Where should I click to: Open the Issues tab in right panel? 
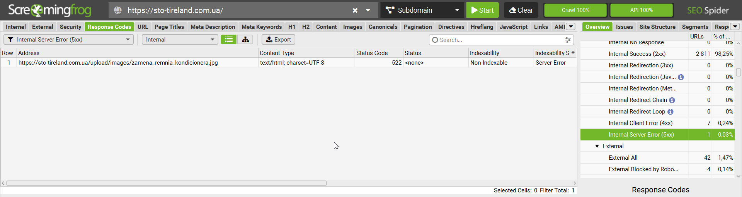[x=624, y=27]
